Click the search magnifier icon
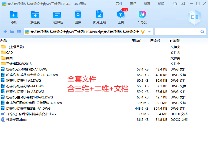 coord(202,32)
